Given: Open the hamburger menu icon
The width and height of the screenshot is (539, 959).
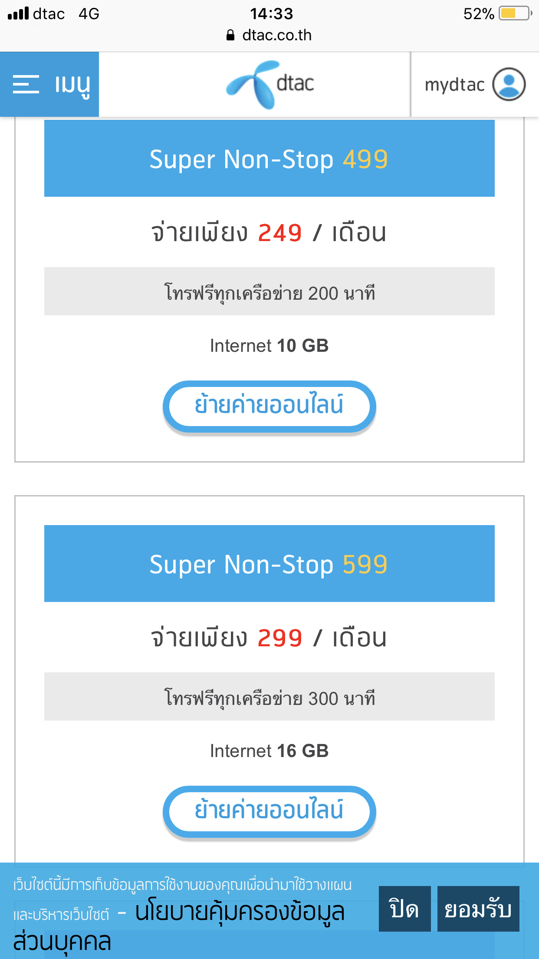Looking at the screenshot, I should point(26,84).
